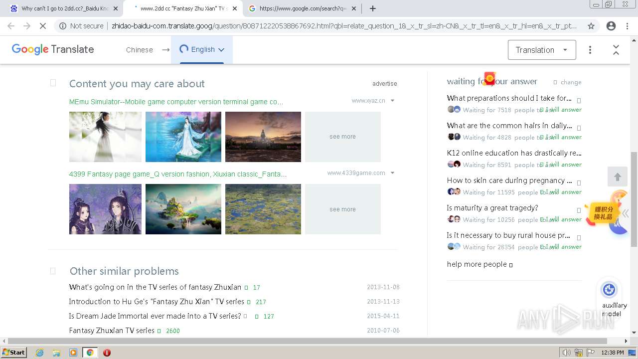Open the 'Fantasy Zhuxian TV series' question
The image size is (638, 359).
(x=112, y=331)
